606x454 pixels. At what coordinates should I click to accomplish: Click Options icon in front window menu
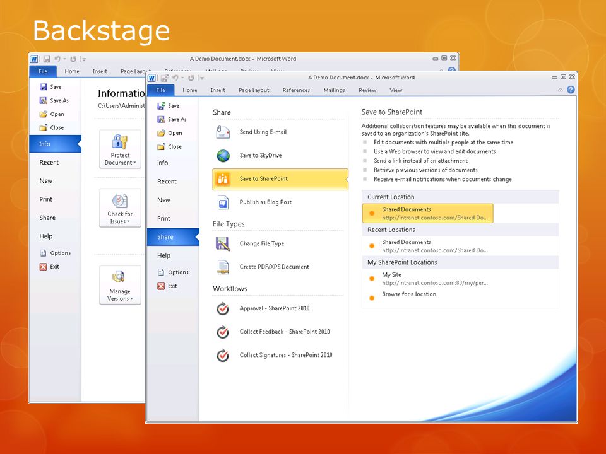click(x=161, y=272)
